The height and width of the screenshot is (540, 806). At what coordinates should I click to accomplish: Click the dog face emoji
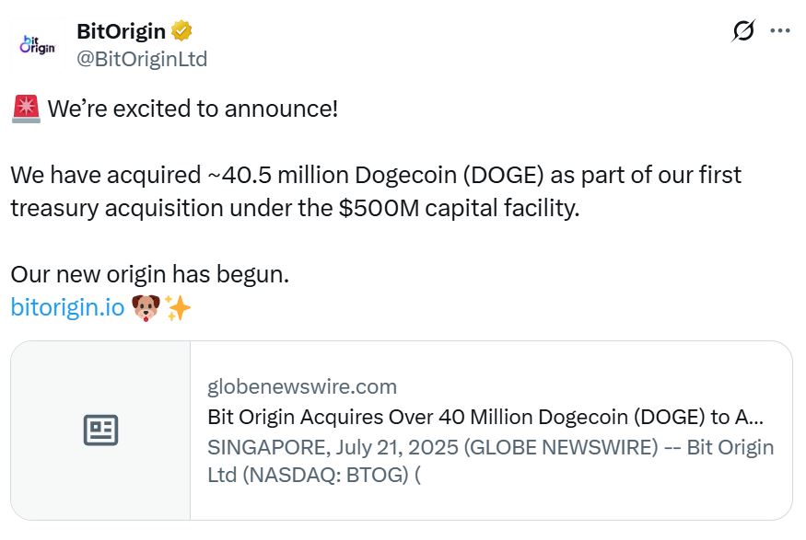pyautogui.click(x=146, y=307)
